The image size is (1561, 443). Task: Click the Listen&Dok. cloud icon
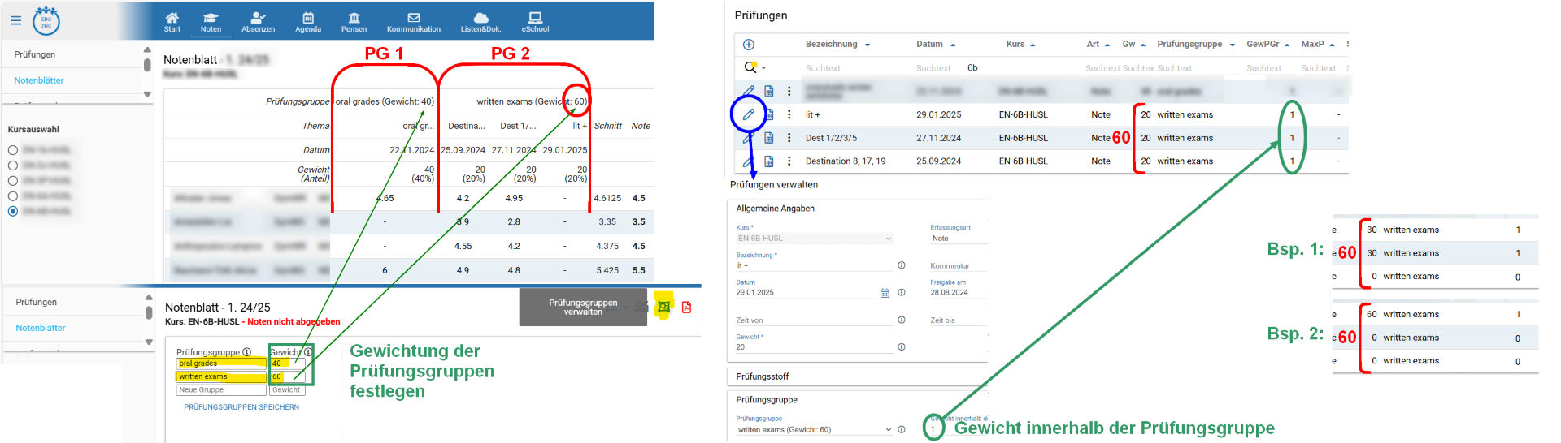(x=480, y=22)
